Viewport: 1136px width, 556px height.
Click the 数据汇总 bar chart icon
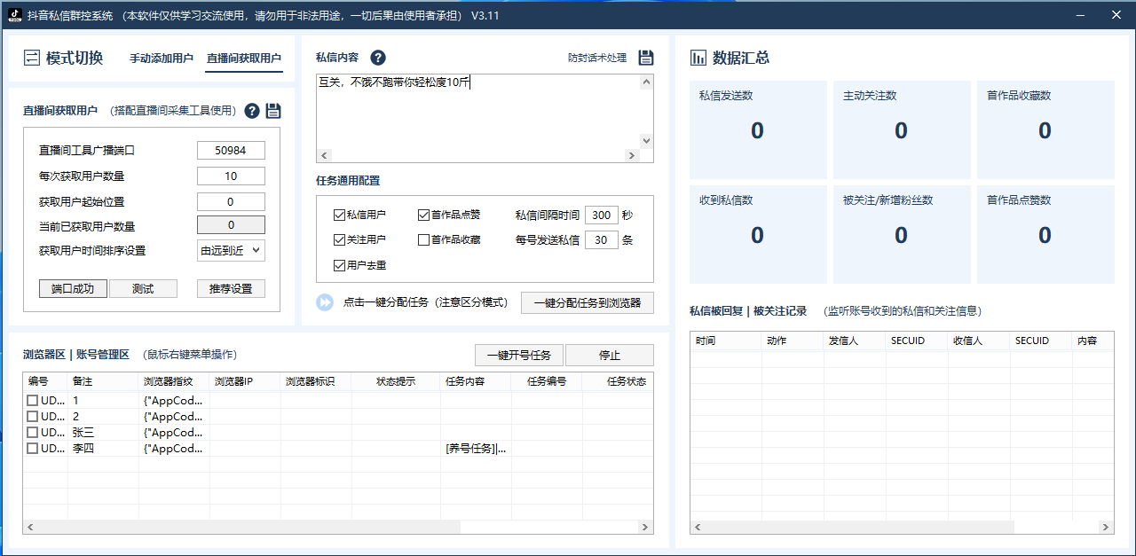[x=698, y=58]
